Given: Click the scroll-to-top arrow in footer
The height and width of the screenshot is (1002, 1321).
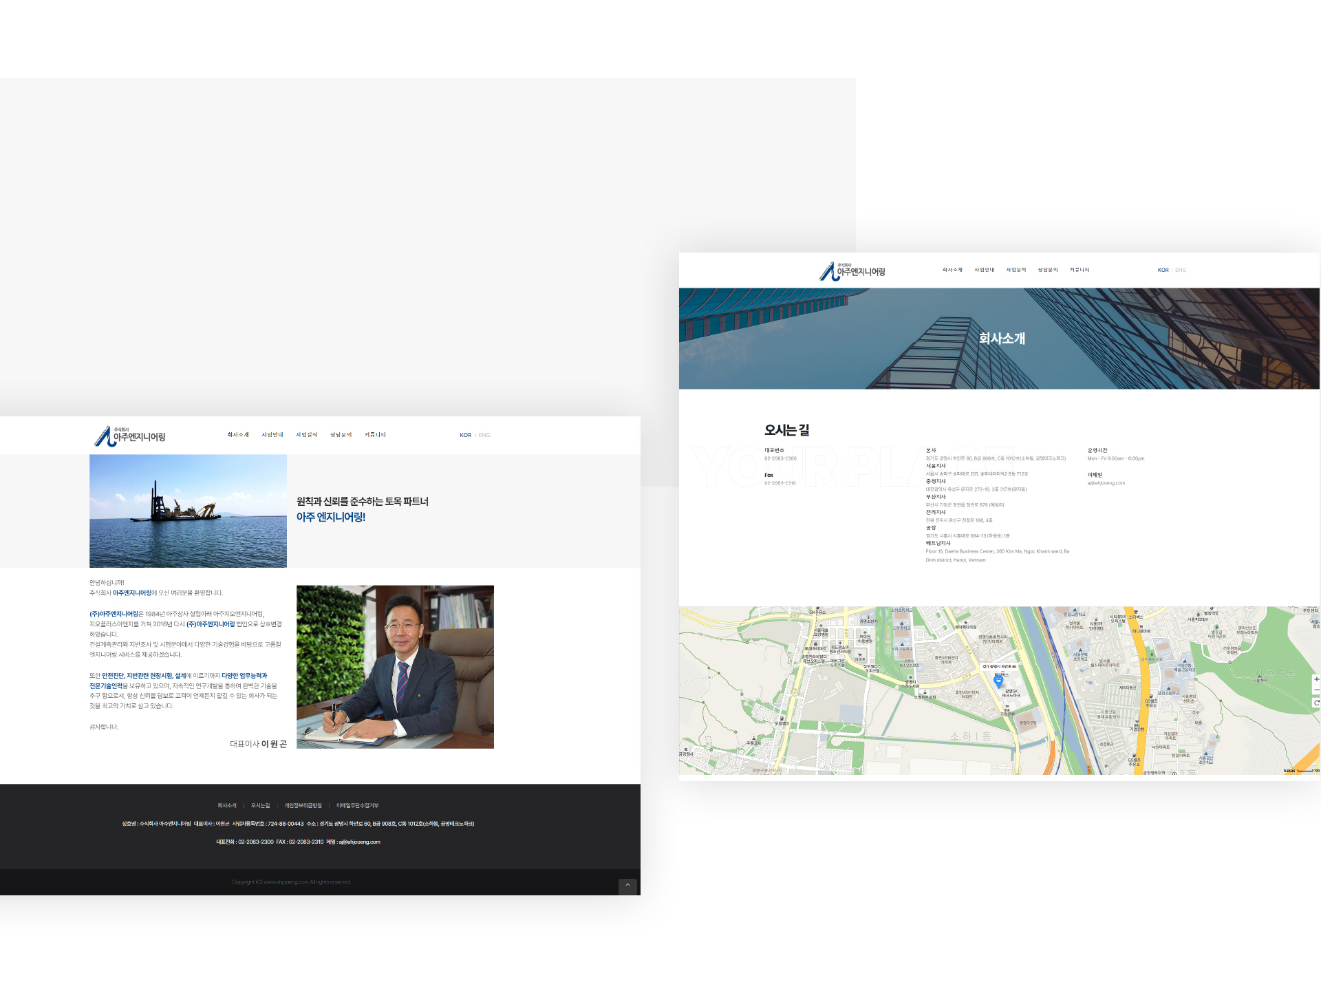Looking at the screenshot, I should [627, 885].
